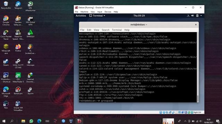This screenshot has height=124, width=222.
Task: Open the Telegram desktop shortcut
Action: click(18, 5)
